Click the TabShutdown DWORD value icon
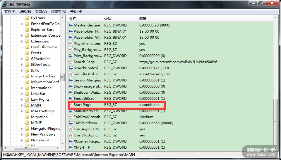 (71, 123)
